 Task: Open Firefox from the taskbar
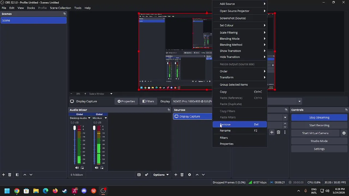pyautogui.click(x=55, y=191)
